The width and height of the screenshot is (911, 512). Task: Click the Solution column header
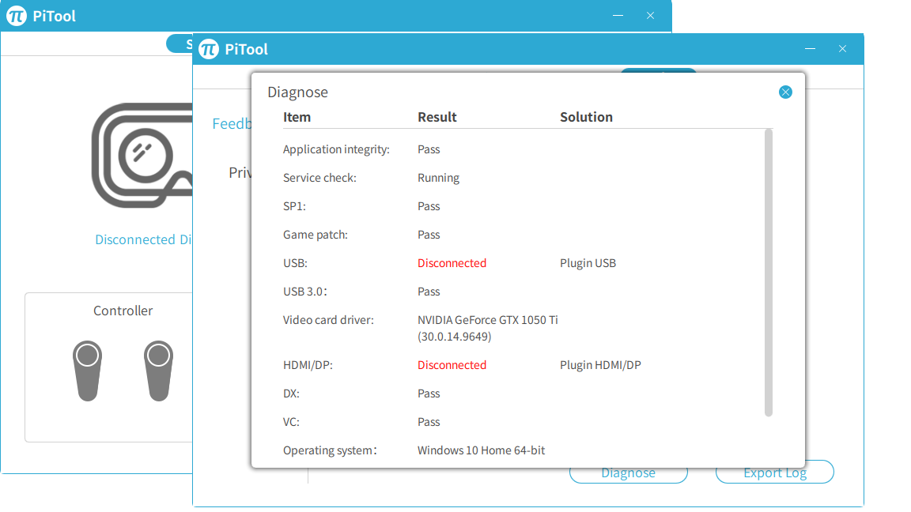[586, 117]
